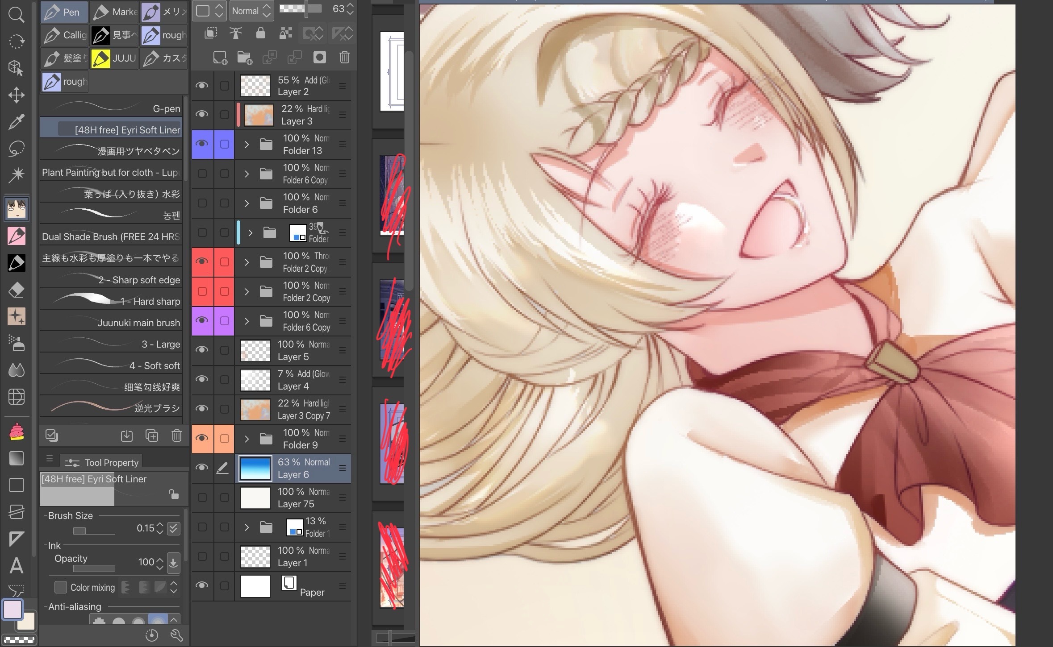Show Layer 75 visibility

click(x=202, y=498)
